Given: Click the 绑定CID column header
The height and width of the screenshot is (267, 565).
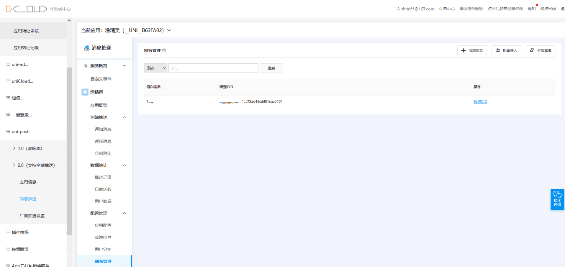Looking at the screenshot, I should (226, 87).
